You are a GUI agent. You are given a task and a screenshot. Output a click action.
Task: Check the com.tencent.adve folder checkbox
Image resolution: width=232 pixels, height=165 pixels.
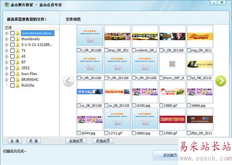pos(12,33)
